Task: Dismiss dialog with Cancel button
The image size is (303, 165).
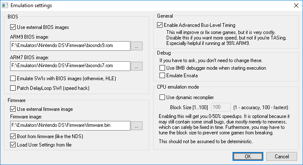Action: tap(281, 156)
